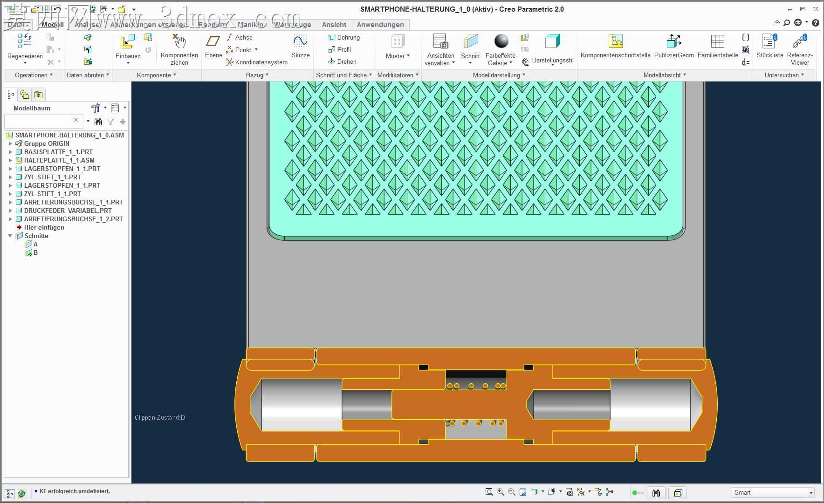Insert a Koordinatensystem
The height and width of the screenshot is (503, 824).
click(x=257, y=62)
